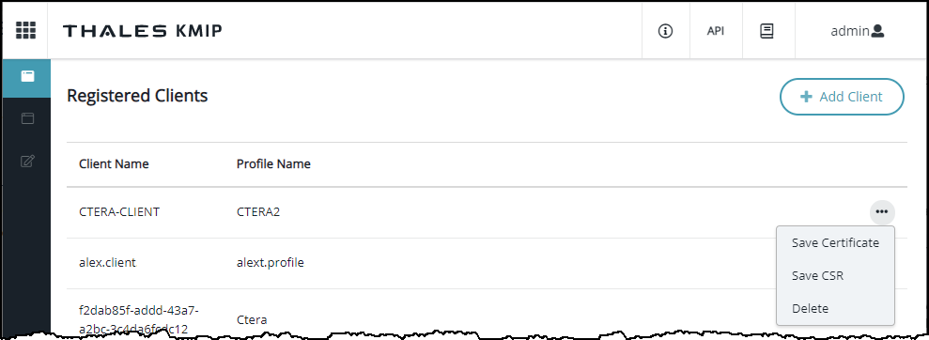Select the alex.client row
The height and width of the screenshot is (340, 929).
487,263
